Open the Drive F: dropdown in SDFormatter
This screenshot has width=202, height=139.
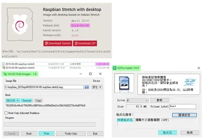coord(137,100)
